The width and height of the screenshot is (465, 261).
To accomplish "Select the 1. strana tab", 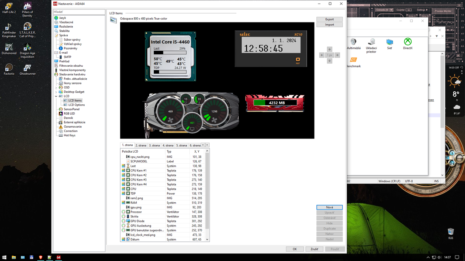I will point(127,145).
